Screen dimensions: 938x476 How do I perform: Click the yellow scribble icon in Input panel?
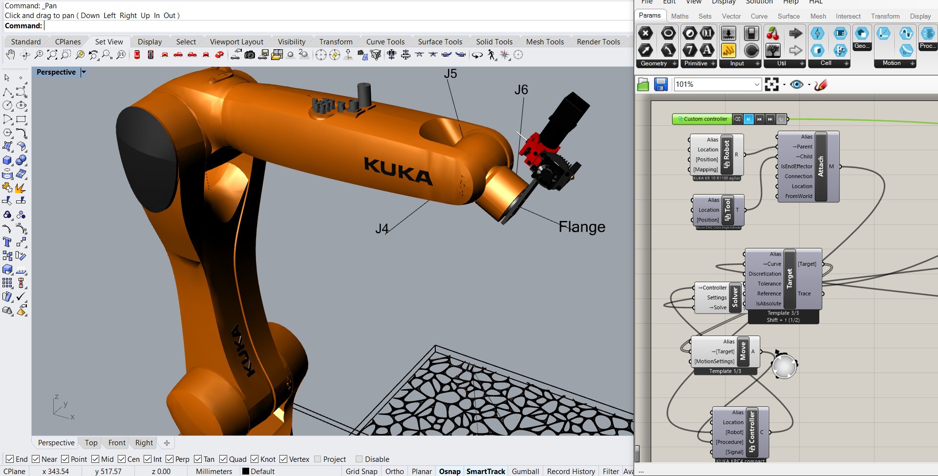click(728, 50)
